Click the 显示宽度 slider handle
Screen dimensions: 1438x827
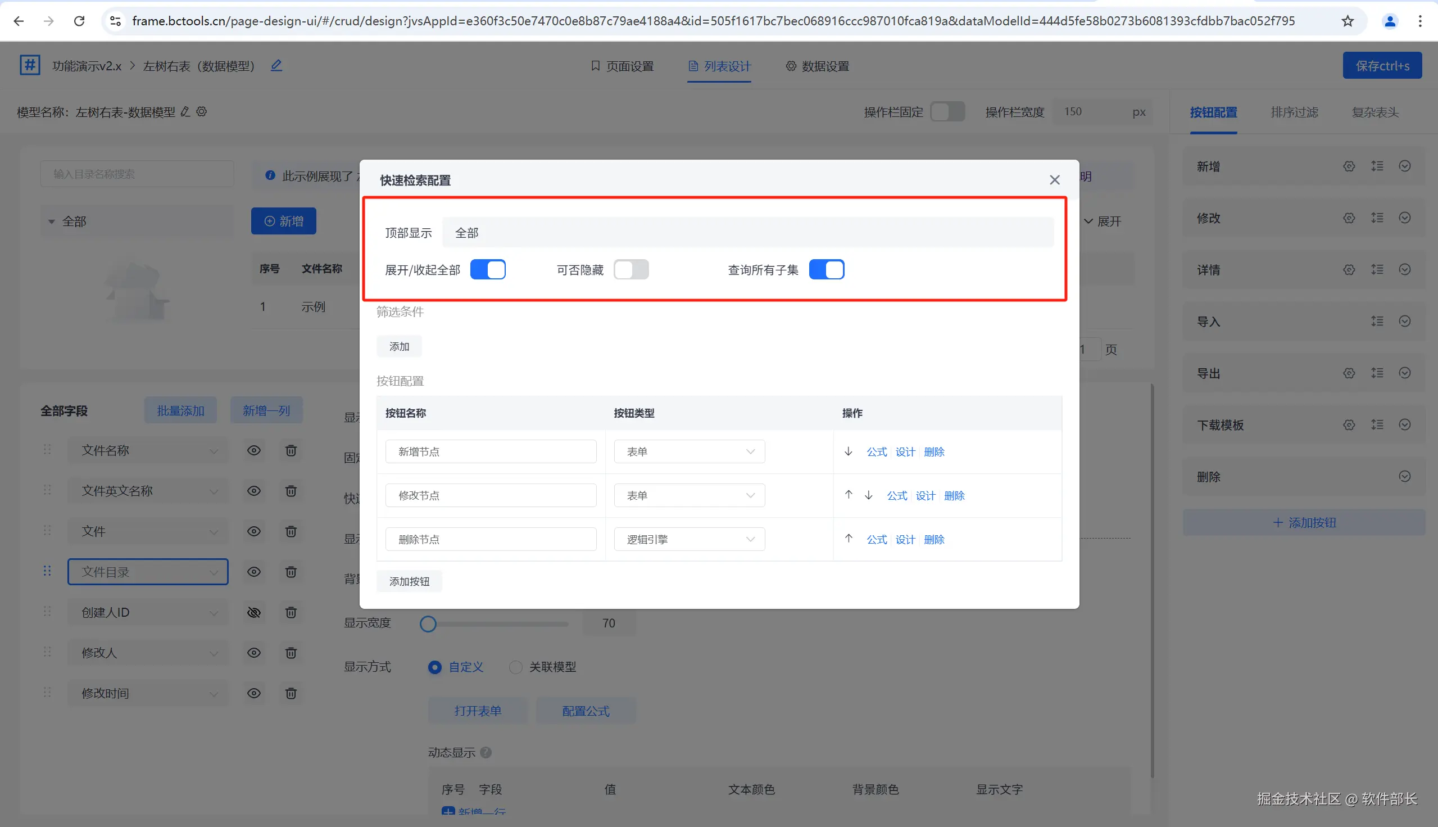point(428,623)
